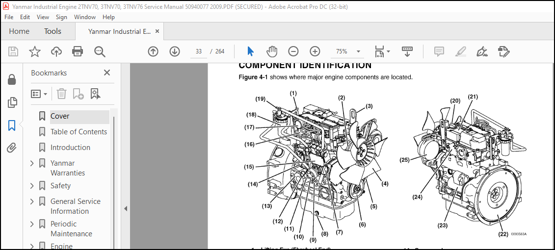This screenshot has height=250, width=555.
Task: Switch to the Tools tab
Action: click(x=53, y=31)
